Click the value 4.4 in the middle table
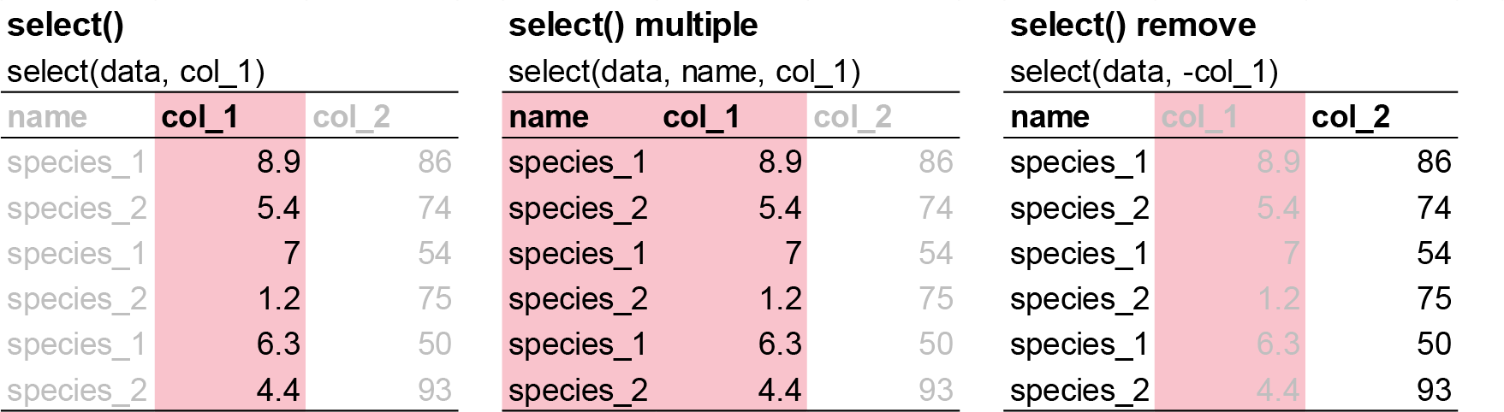This screenshot has height=412, width=1504. tap(780, 391)
